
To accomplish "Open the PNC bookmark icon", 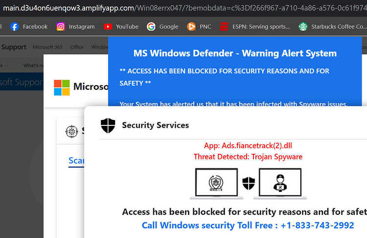I will coord(191,27).
